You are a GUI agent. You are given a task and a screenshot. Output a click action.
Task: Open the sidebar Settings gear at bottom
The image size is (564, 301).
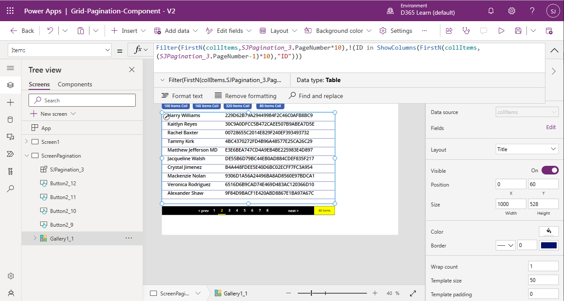tap(10, 276)
